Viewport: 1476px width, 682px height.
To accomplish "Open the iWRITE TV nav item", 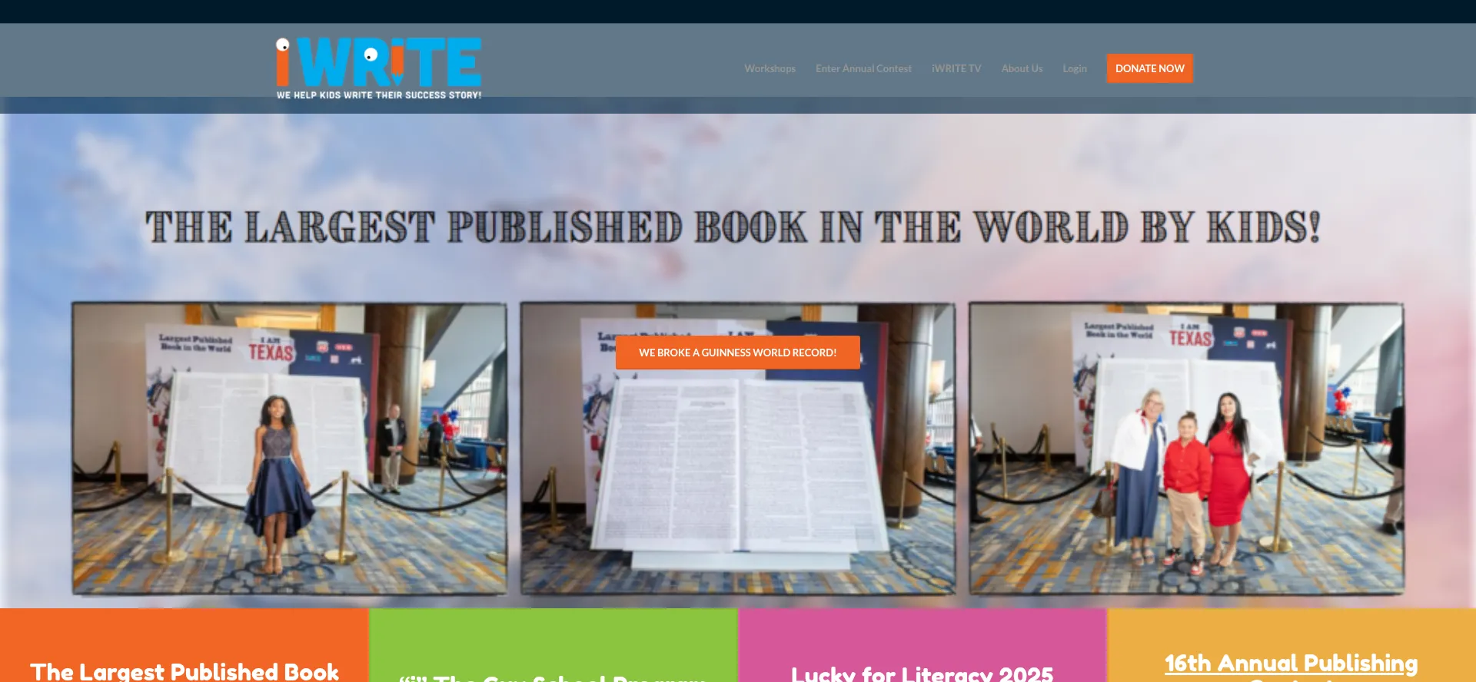I will (956, 68).
